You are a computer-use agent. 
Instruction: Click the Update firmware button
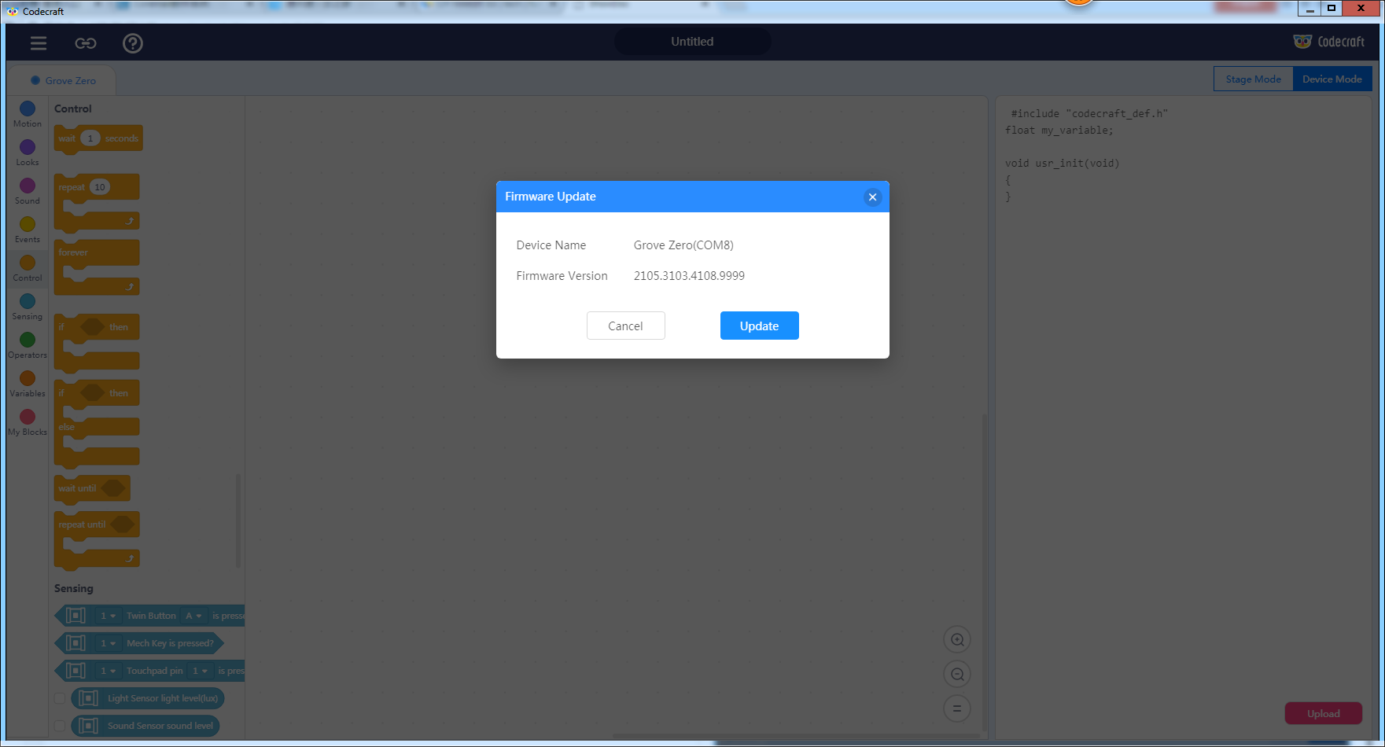(x=760, y=326)
